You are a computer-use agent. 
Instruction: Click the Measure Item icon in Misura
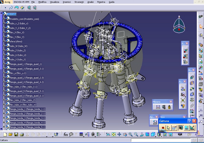164,107
